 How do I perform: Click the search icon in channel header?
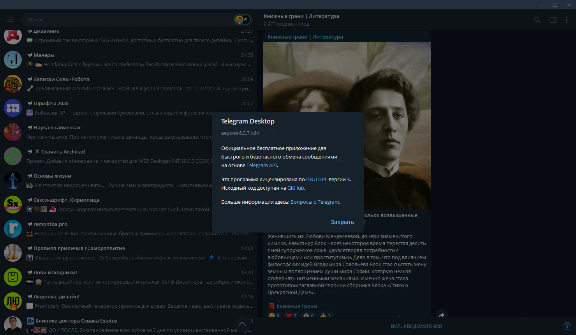tap(537, 20)
